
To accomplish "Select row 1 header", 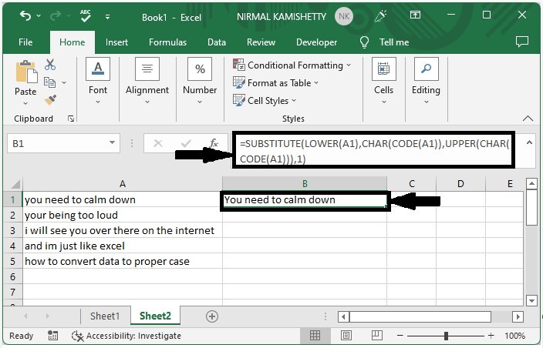I will (13, 199).
